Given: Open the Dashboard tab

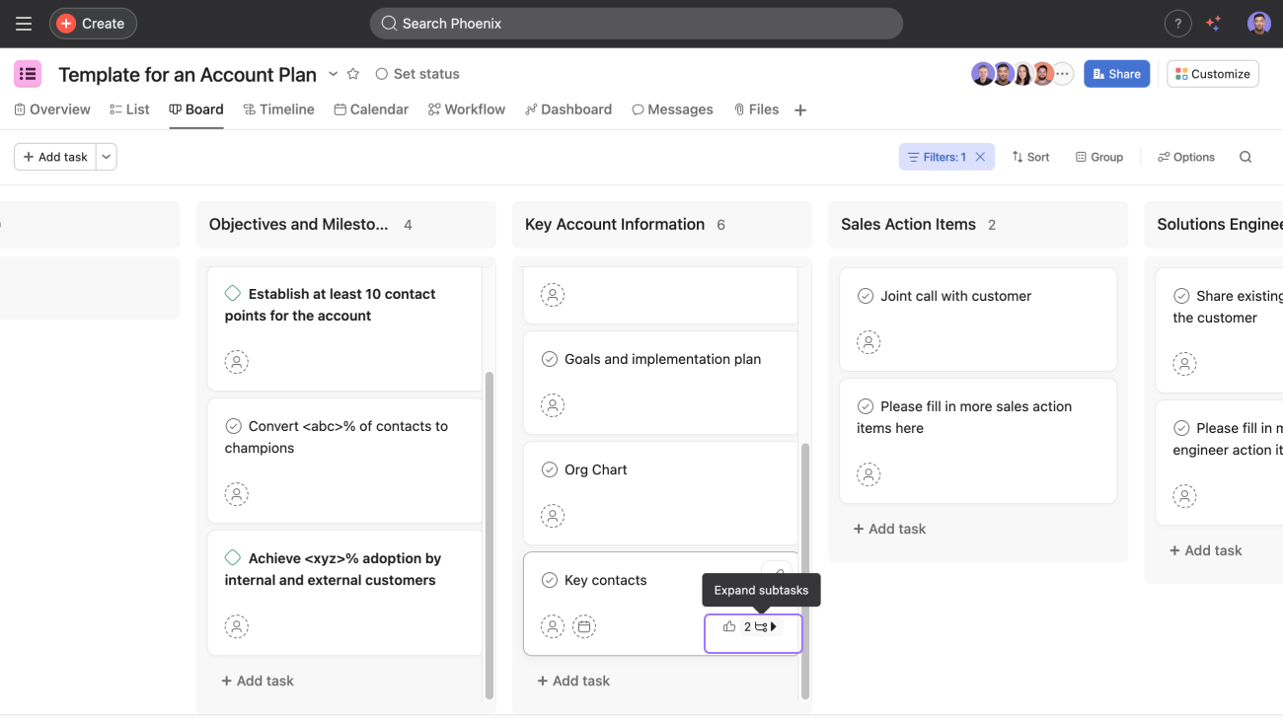Looking at the screenshot, I should coord(568,109).
